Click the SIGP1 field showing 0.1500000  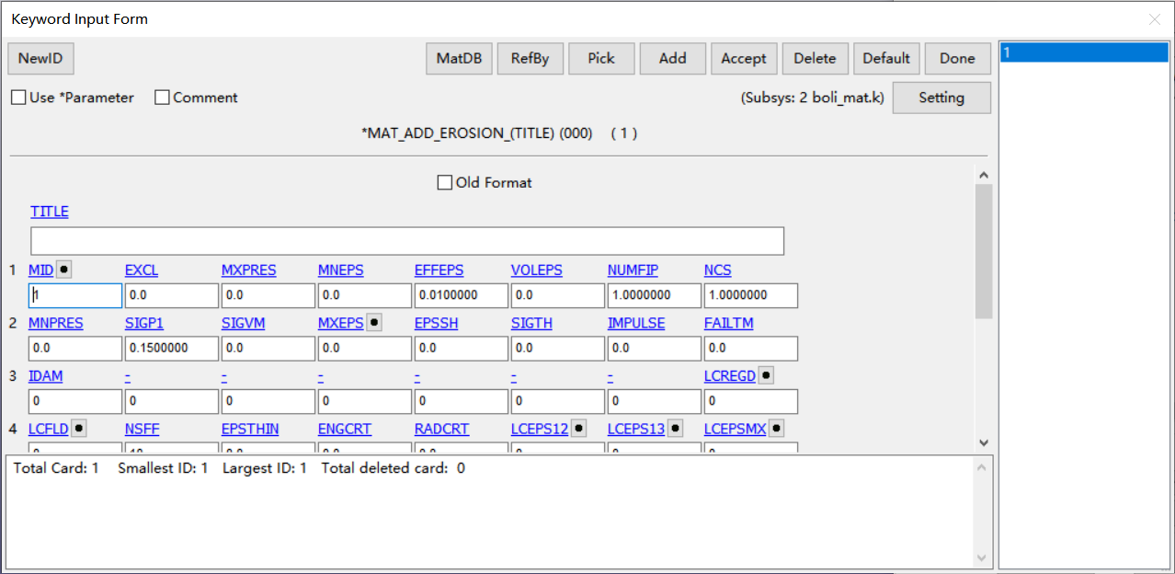172,349
